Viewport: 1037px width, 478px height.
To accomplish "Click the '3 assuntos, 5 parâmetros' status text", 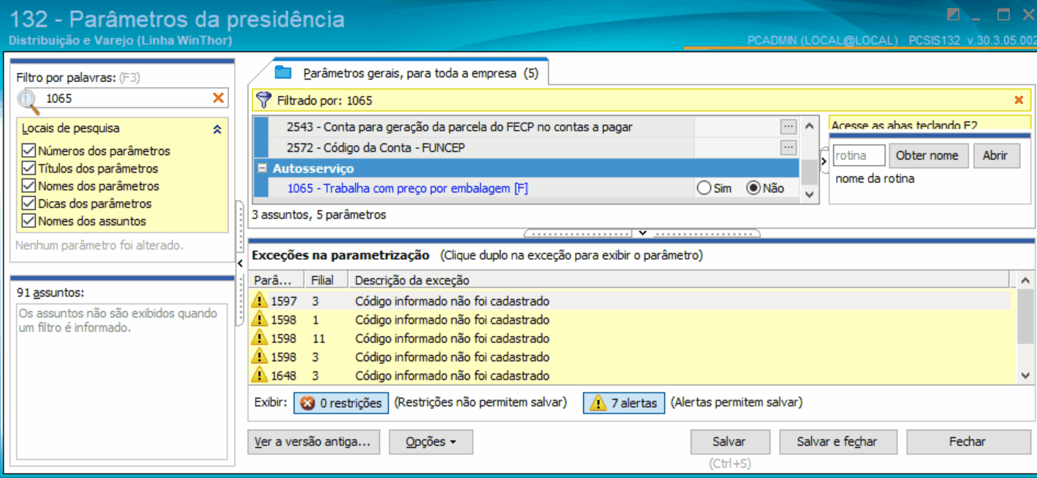I will (x=319, y=215).
